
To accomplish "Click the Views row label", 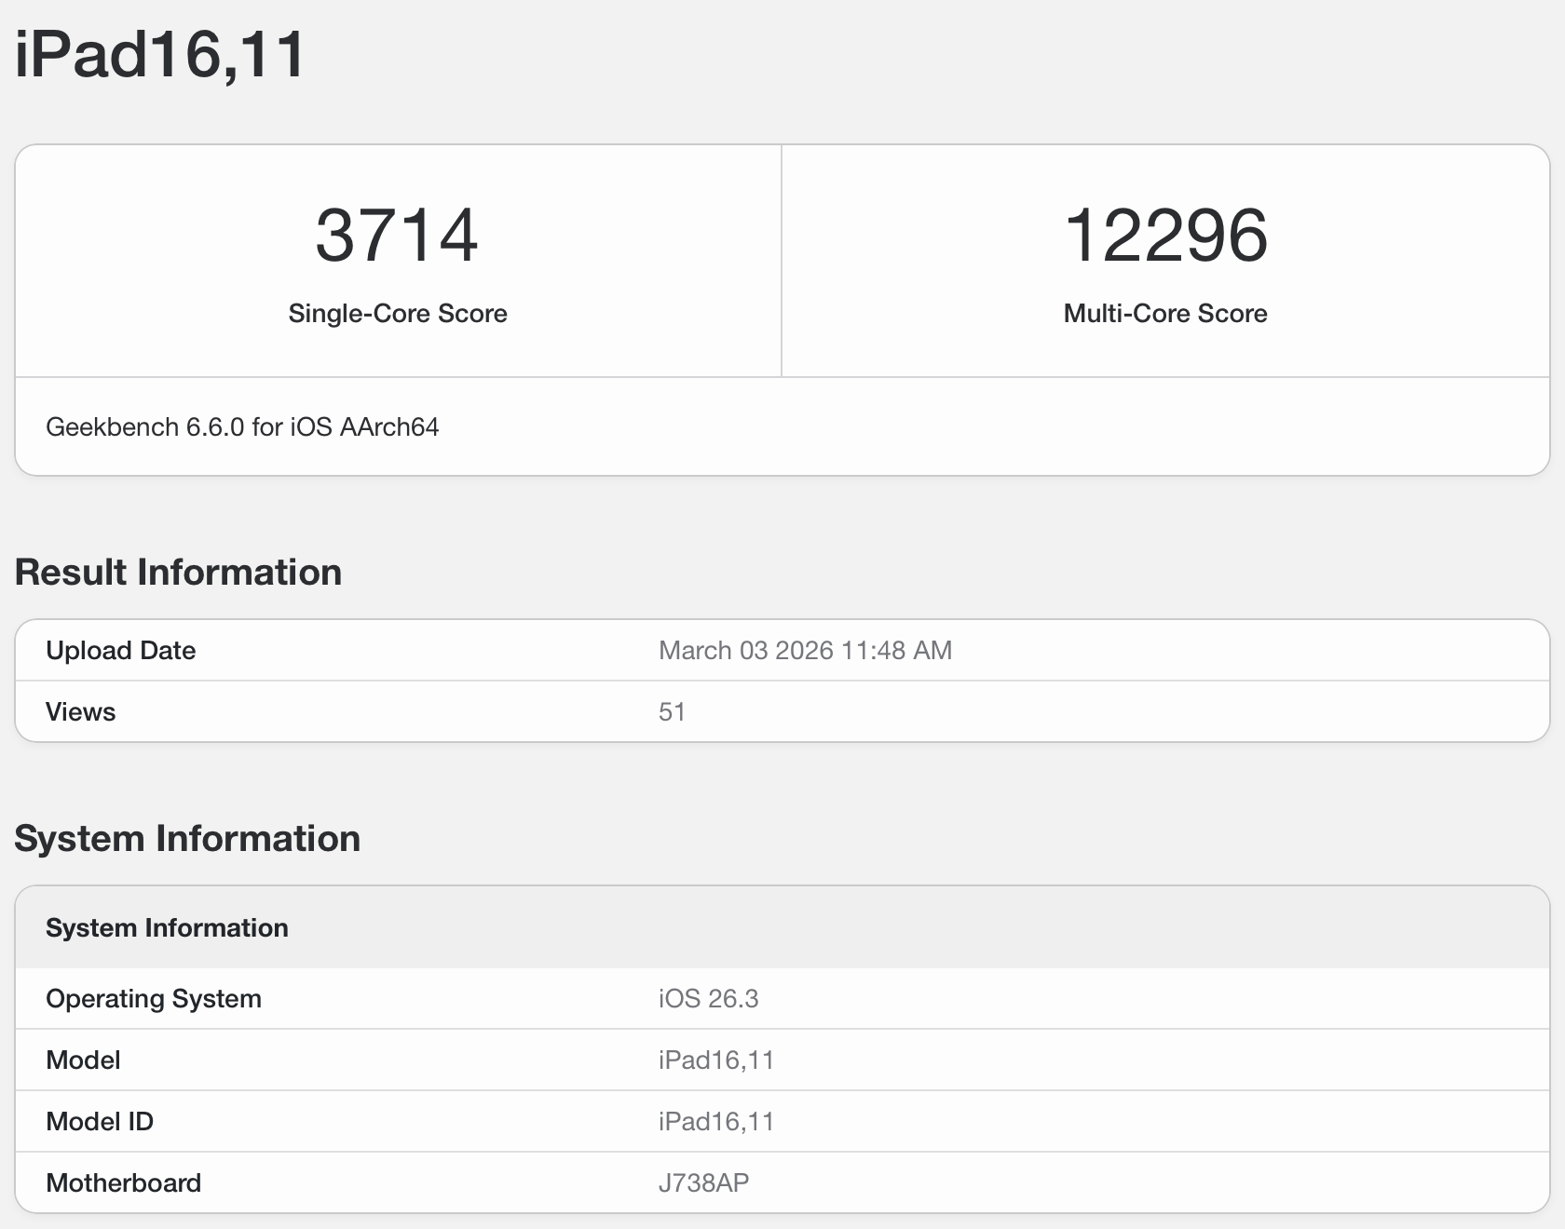I will (80, 712).
